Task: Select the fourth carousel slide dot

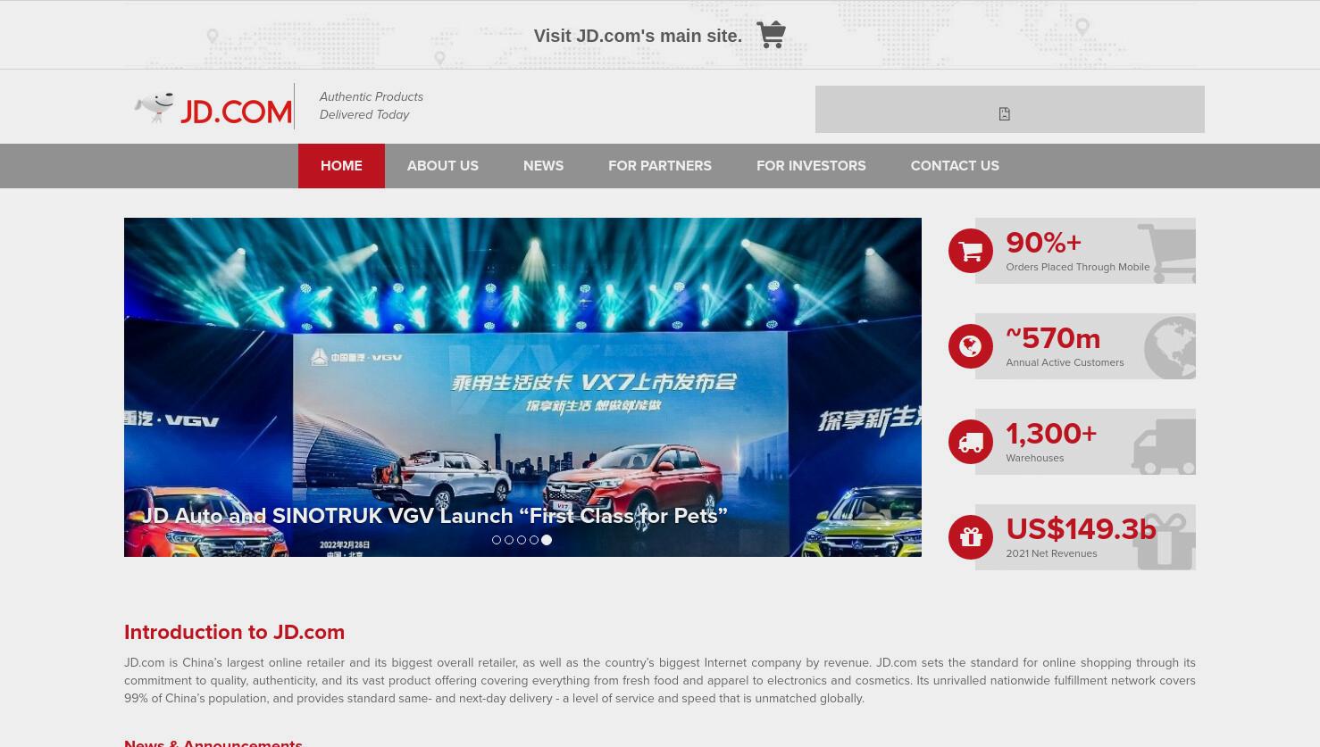Action: point(534,540)
